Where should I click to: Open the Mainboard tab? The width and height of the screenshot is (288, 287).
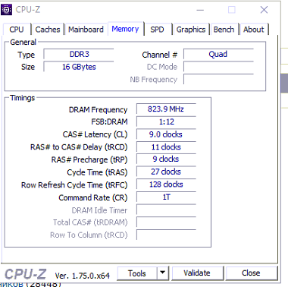[86, 30]
